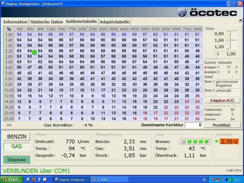The width and height of the screenshot is (244, 183).
Task: Switch to the Statische Daten tab
Action: point(46,22)
